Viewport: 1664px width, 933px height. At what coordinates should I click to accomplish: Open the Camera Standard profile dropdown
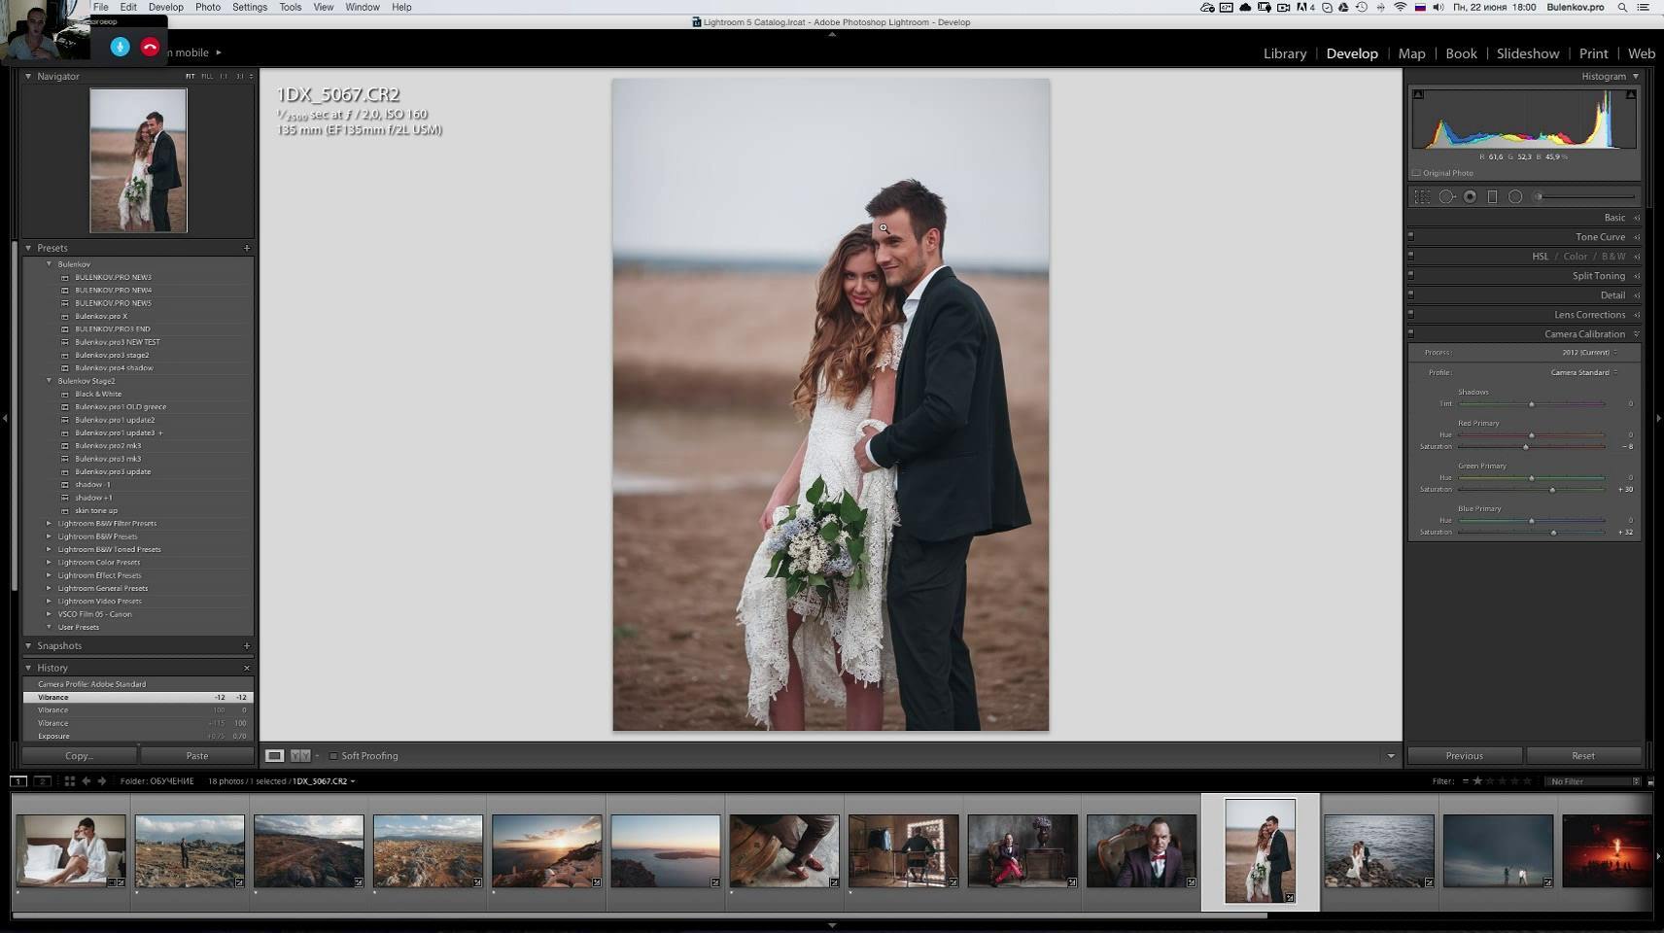(x=1584, y=372)
